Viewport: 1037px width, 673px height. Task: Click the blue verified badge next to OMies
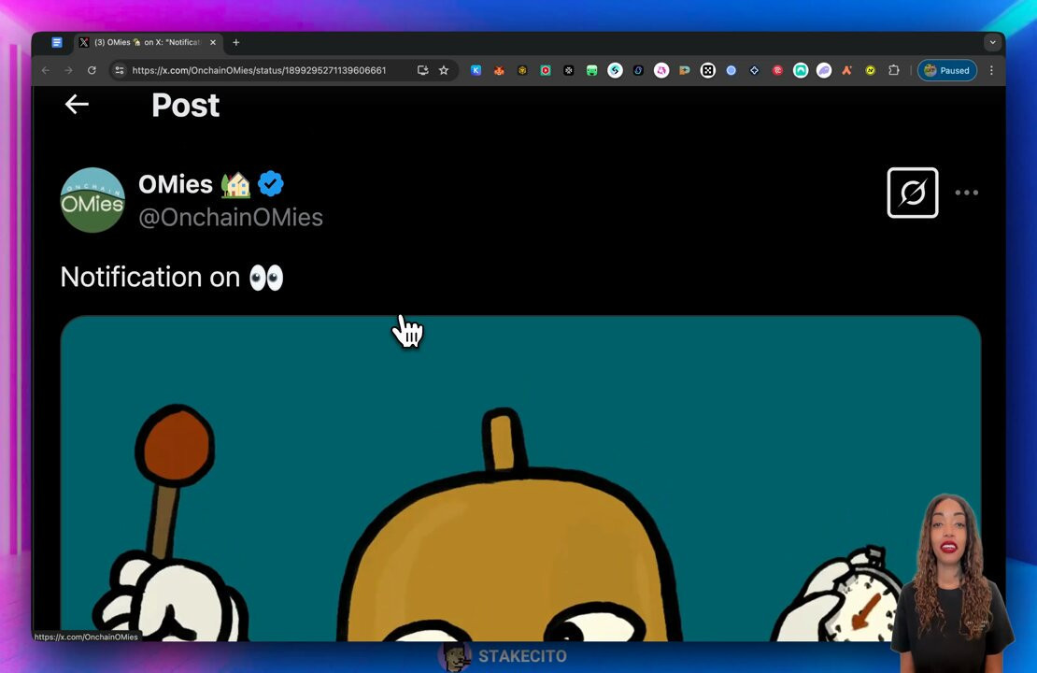(271, 183)
